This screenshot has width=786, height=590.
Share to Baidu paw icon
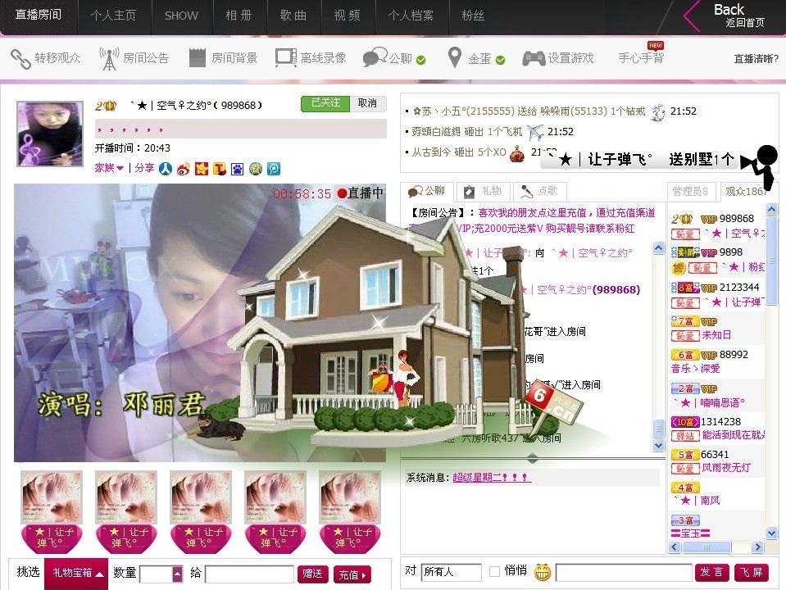(x=238, y=169)
